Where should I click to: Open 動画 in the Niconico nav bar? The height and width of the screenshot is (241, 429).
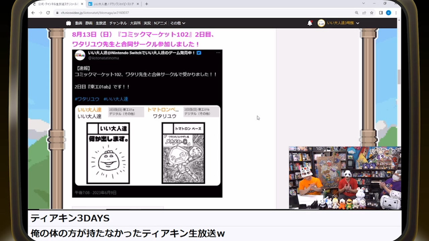(x=79, y=23)
